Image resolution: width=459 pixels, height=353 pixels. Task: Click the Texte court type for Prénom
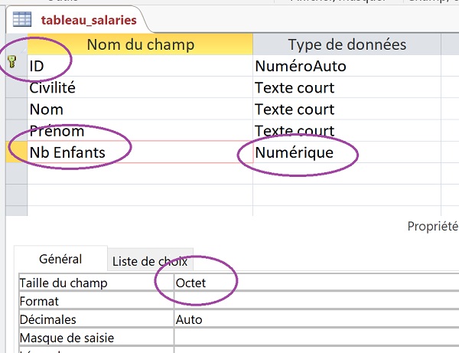[347, 131]
